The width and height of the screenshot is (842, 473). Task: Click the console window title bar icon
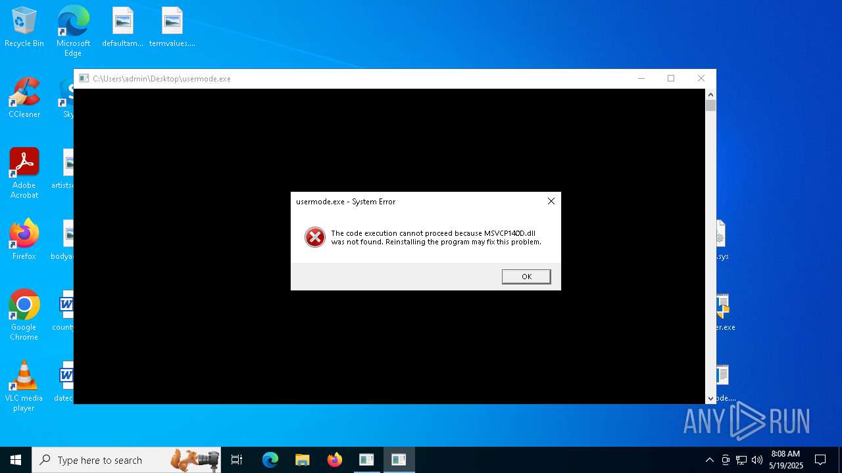coord(84,78)
